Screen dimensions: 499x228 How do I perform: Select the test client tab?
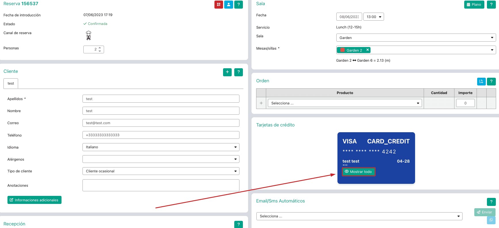tap(11, 83)
